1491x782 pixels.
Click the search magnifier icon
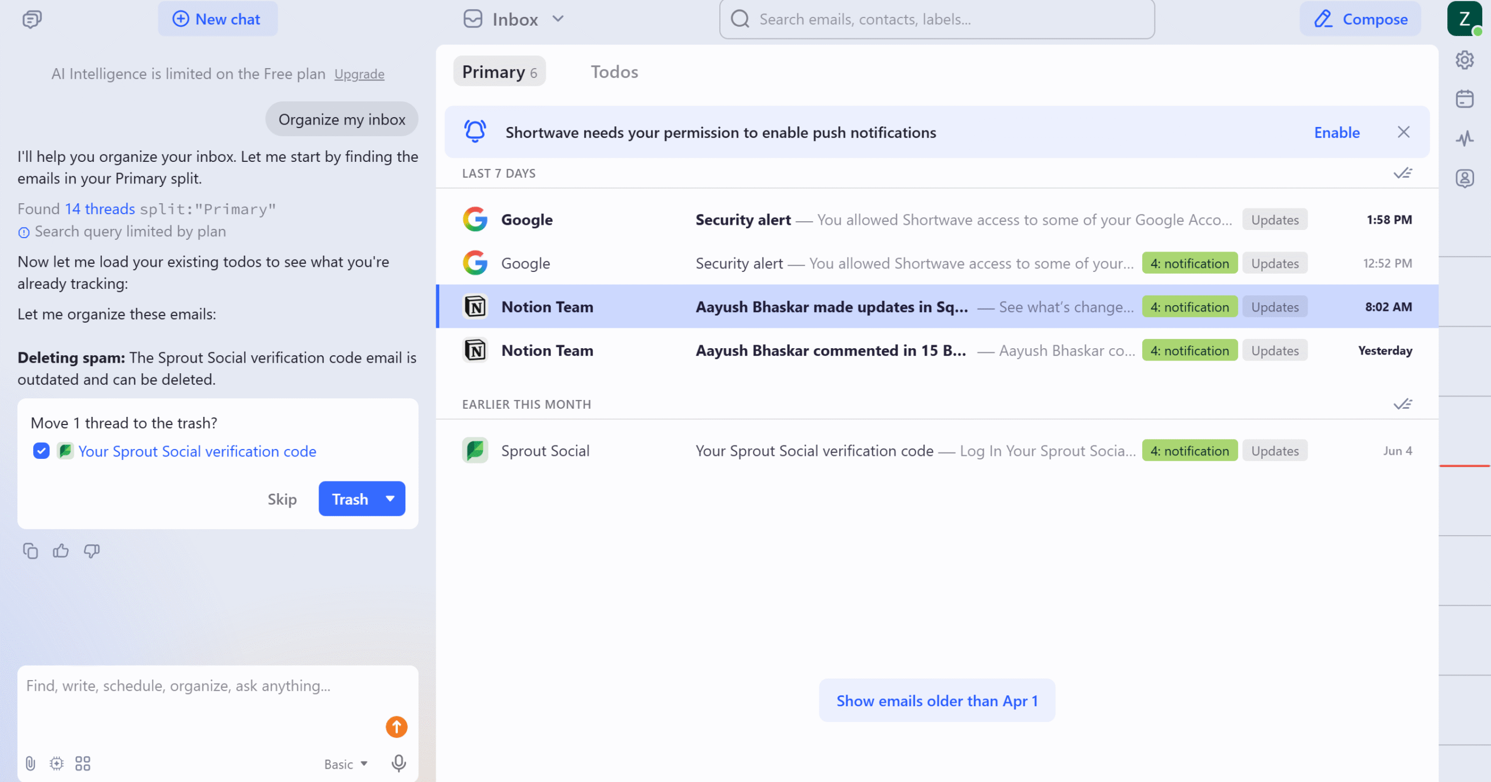pos(740,19)
